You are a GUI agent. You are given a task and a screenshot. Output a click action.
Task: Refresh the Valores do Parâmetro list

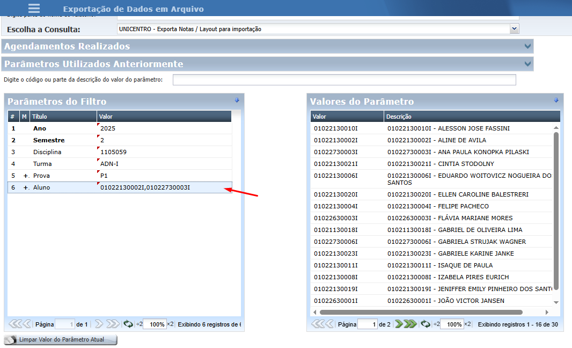pos(425,324)
